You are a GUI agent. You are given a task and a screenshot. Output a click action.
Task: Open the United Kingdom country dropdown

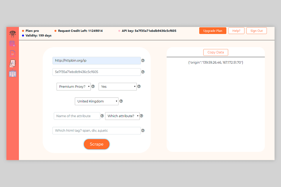[97, 101]
